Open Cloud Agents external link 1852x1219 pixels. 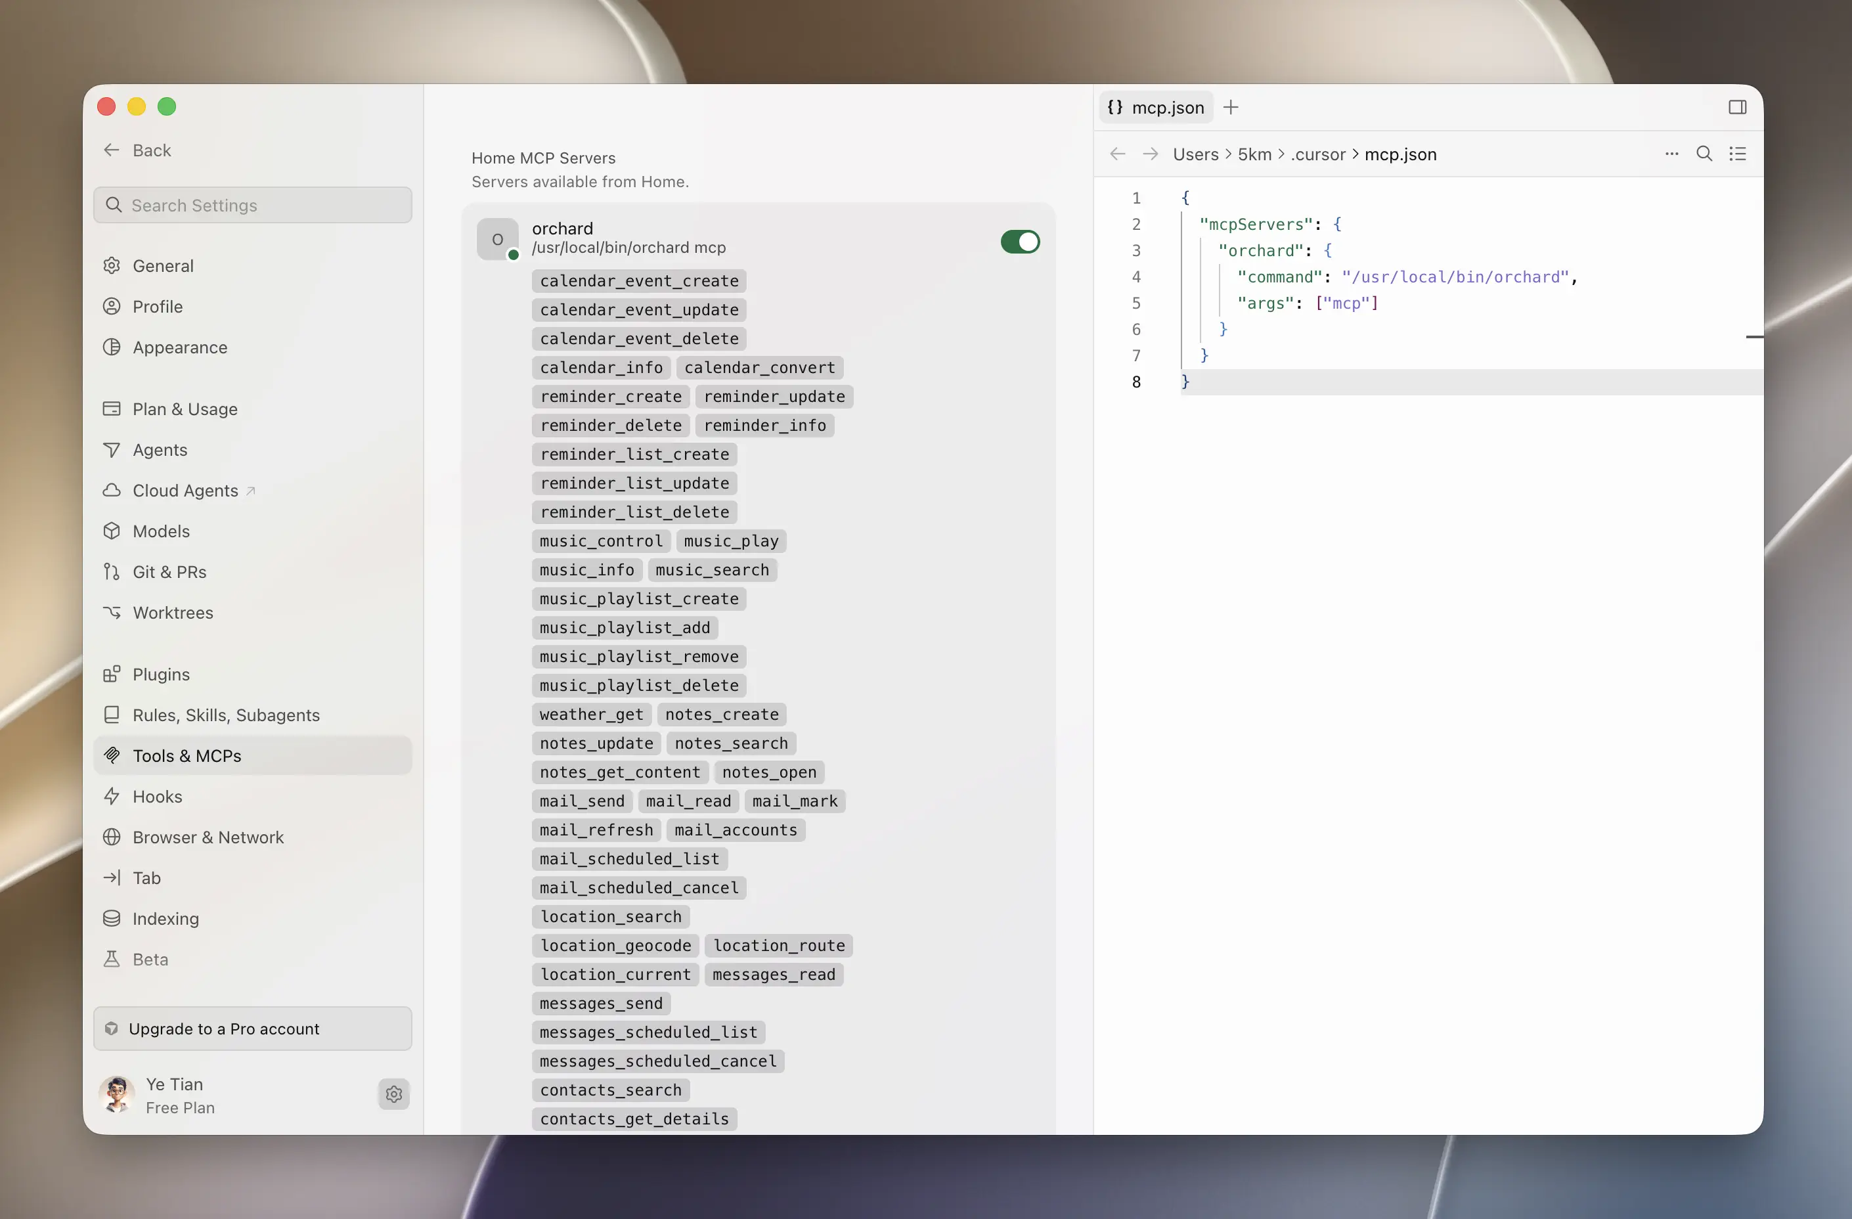click(252, 491)
